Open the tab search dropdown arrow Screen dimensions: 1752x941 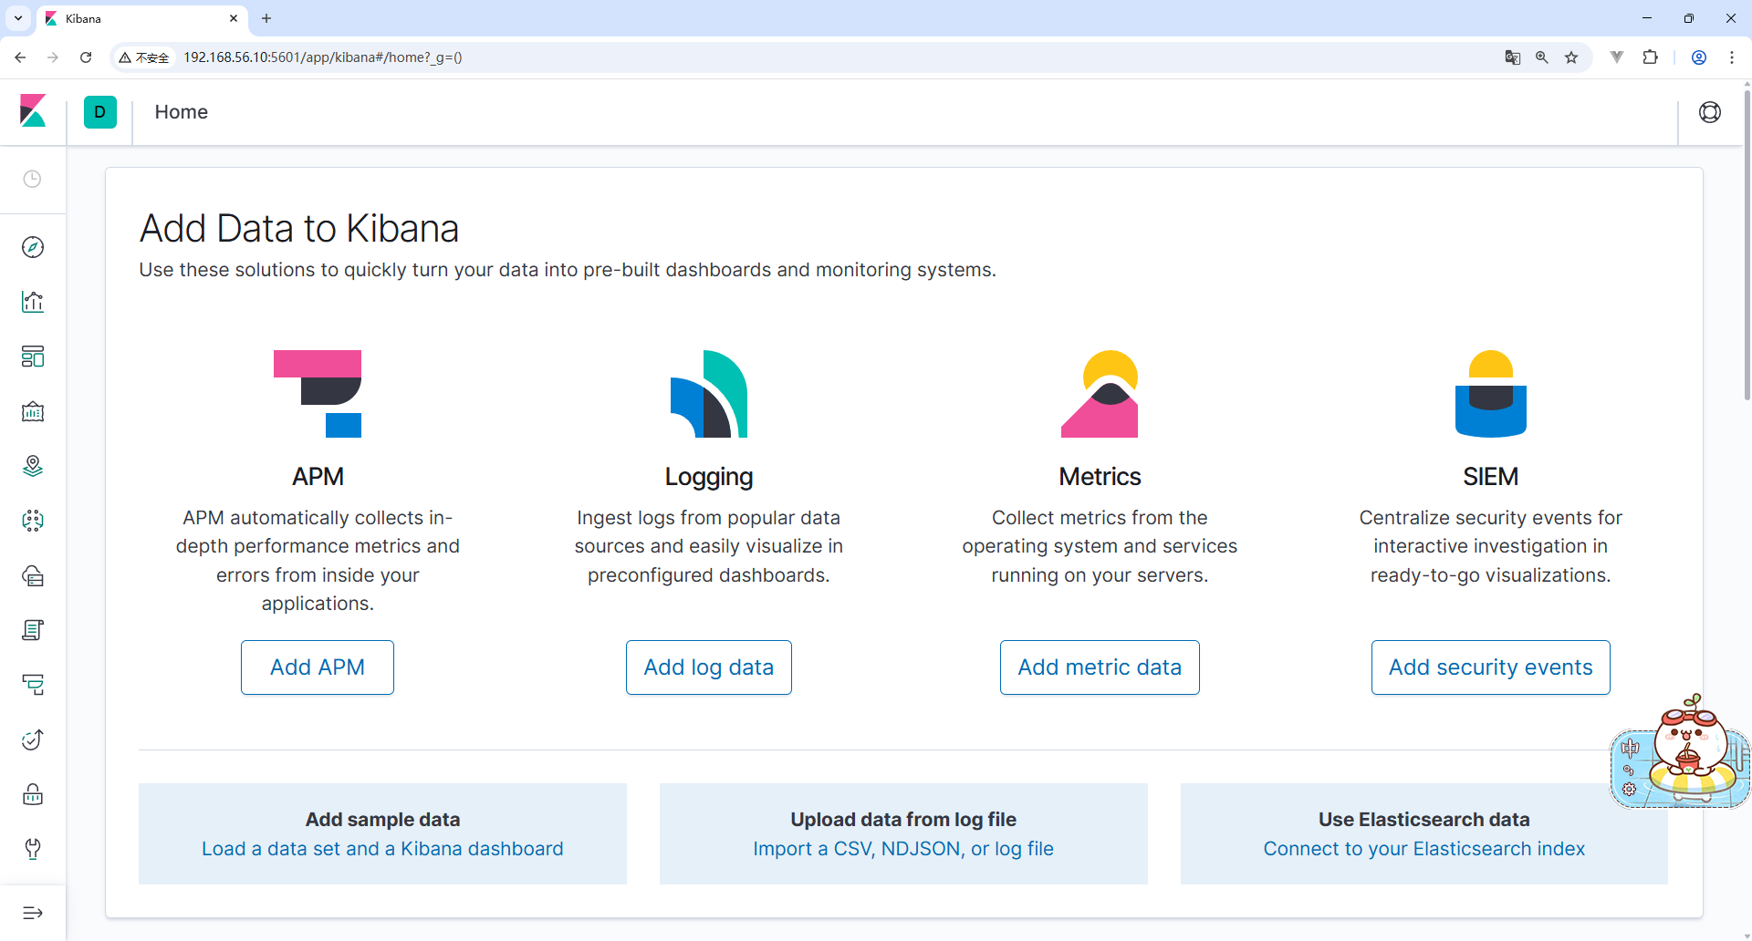coord(18,18)
